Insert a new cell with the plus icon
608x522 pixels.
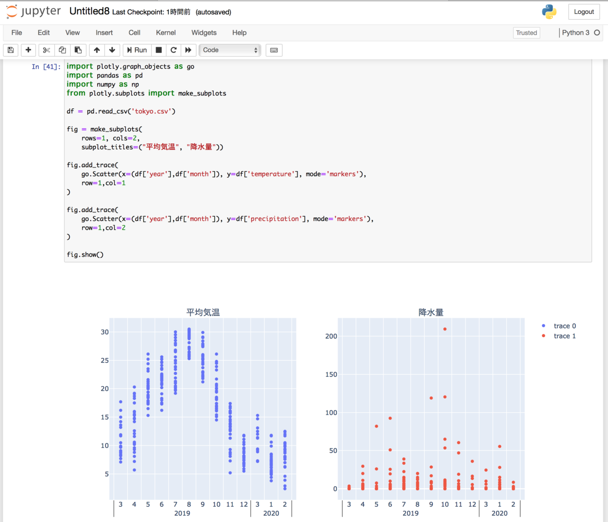point(28,50)
